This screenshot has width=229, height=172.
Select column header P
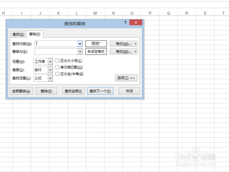tap(150, 13)
